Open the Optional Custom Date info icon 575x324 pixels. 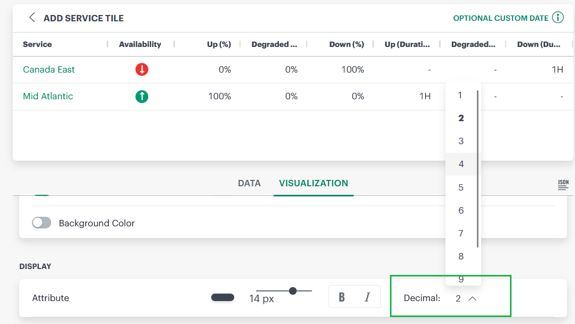pos(558,18)
